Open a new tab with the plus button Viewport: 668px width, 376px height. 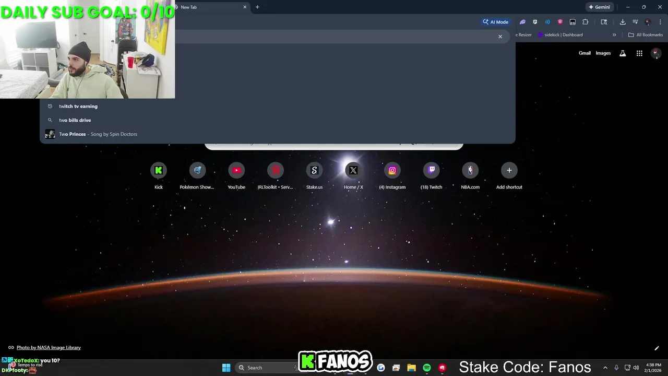coord(257,7)
